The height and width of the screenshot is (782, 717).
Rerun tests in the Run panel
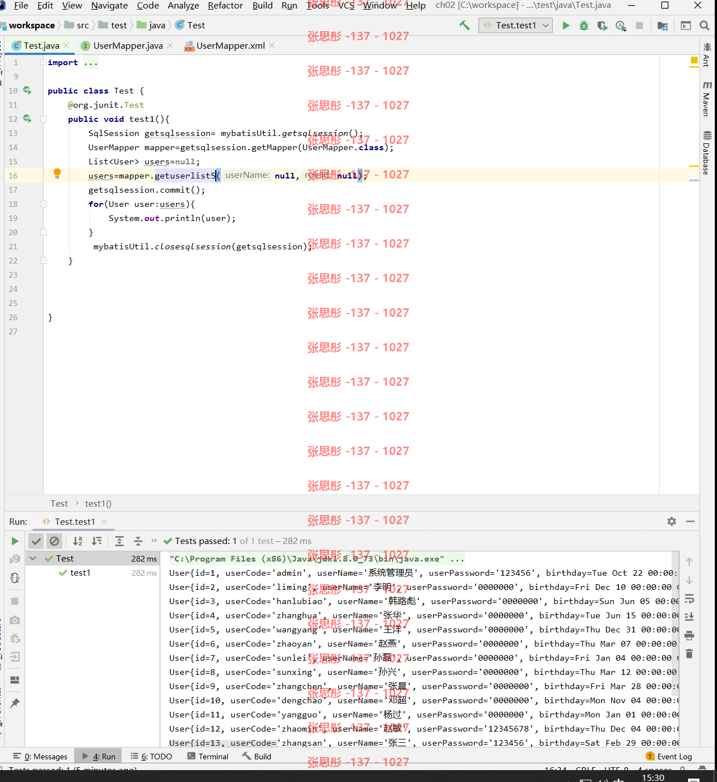[15, 541]
